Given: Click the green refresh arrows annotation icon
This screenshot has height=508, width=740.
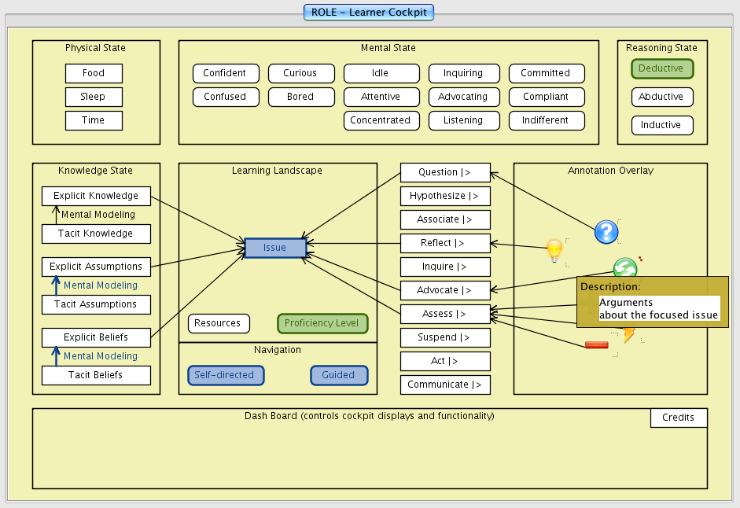Looking at the screenshot, I should [x=624, y=267].
